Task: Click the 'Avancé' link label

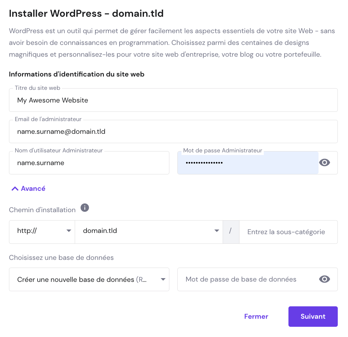Action: 33,188
